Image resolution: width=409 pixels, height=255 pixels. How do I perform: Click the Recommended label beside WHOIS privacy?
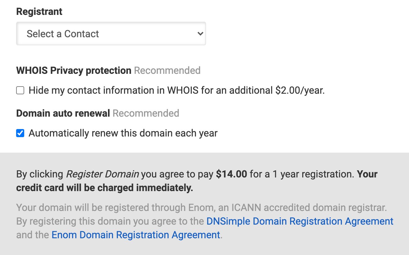point(167,70)
